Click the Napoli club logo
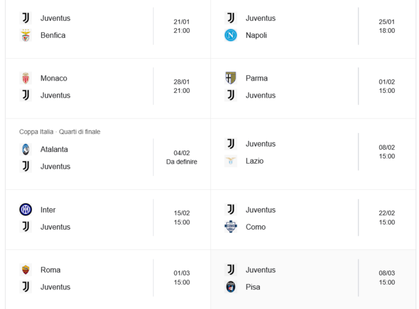419x309 pixels. coord(230,35)
